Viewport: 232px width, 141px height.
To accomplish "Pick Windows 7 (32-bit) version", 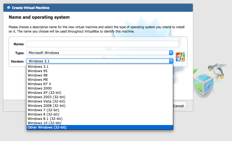I will 43,110.
